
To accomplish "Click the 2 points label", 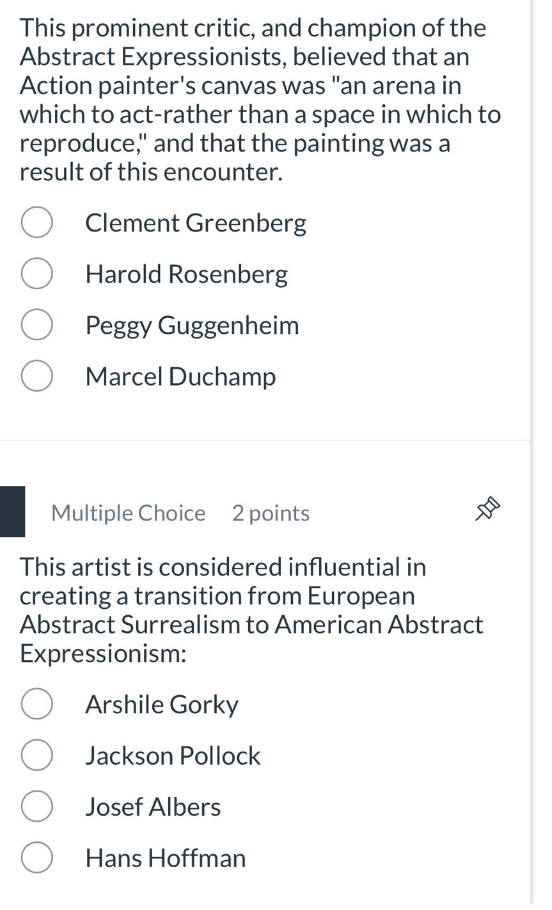I will pyautogui.click(x=270, y=512).
